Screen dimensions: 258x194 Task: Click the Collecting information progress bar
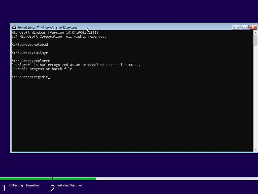[26, 179]
